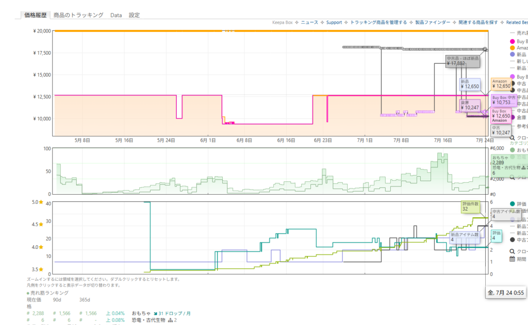This screenshot has width=528, height=325.
Task: Click the half-hidden magnifier in the sales rank legend
Action: [x=512, y=177]
